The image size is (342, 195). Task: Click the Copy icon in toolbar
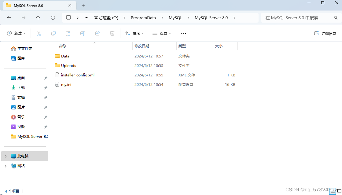pyautogui.click(x=53, y=33)
